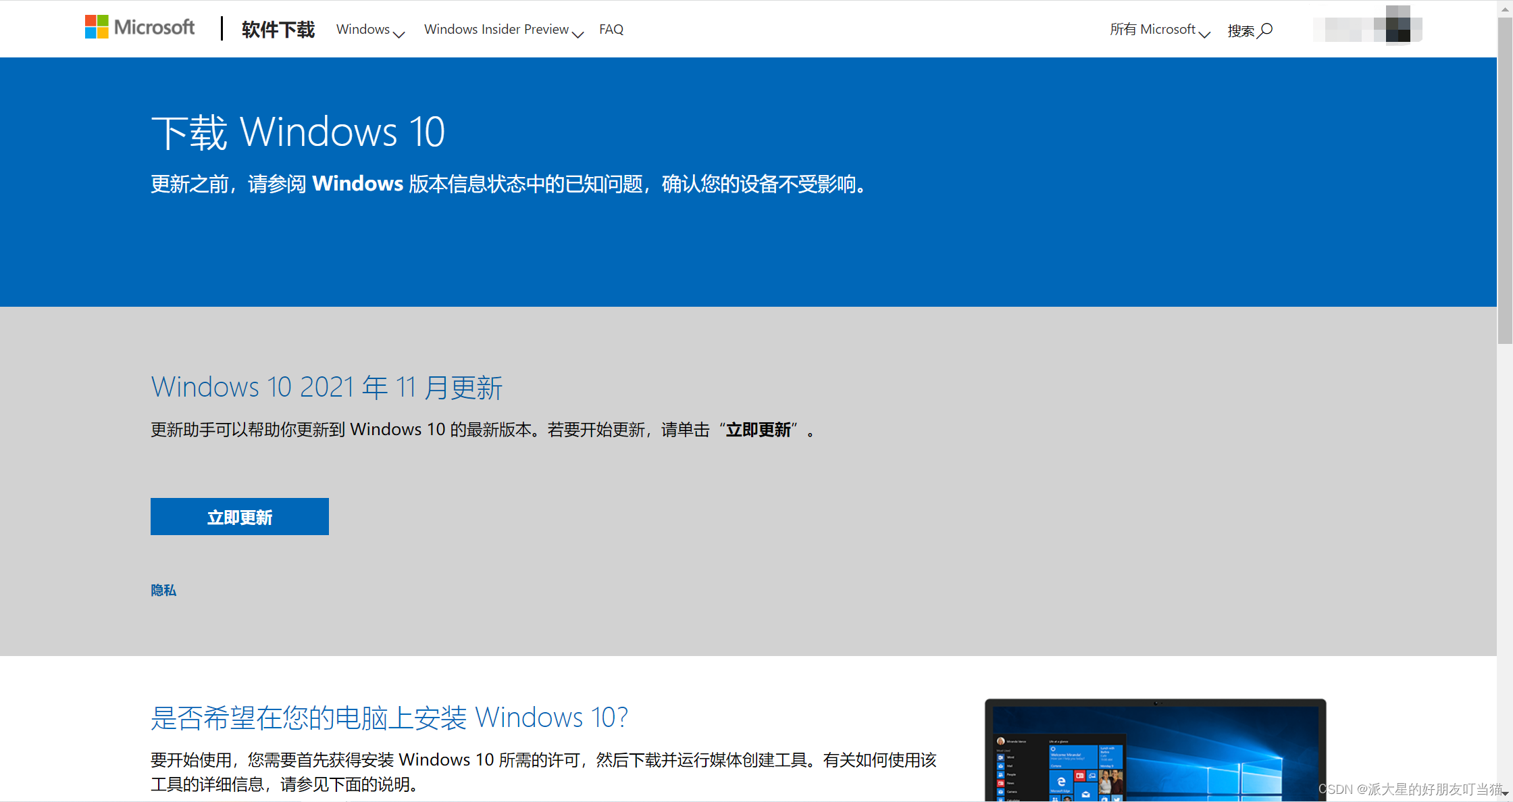Click the 下载 Windows 10 title

298,132
